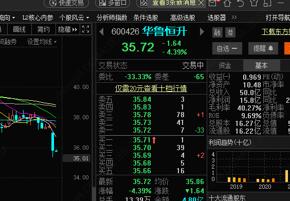The height and width of the screenshot is (201, 290).
Task: Open the 快速交易 quick trade button
Action: tap(66, 3)
